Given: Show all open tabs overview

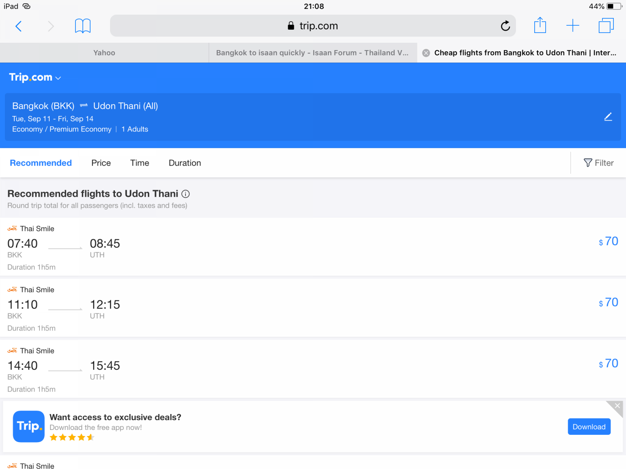Looking at the screenshot, I should (x=606, y=26).
